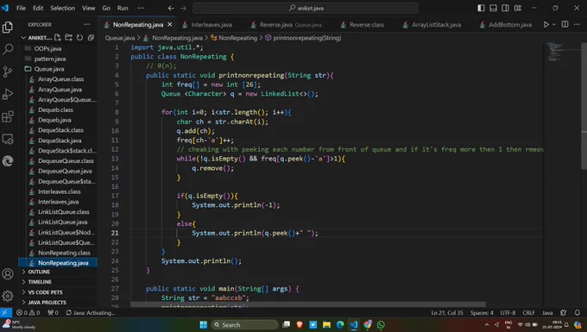
Task: Expand the OUTLINE section
Action: pos(58,272)
